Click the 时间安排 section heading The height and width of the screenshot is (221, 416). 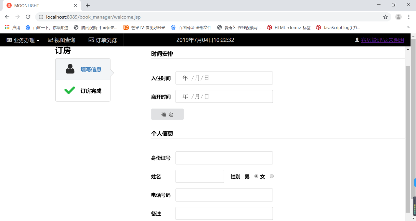pyautogui.click(x=162, y=54)
